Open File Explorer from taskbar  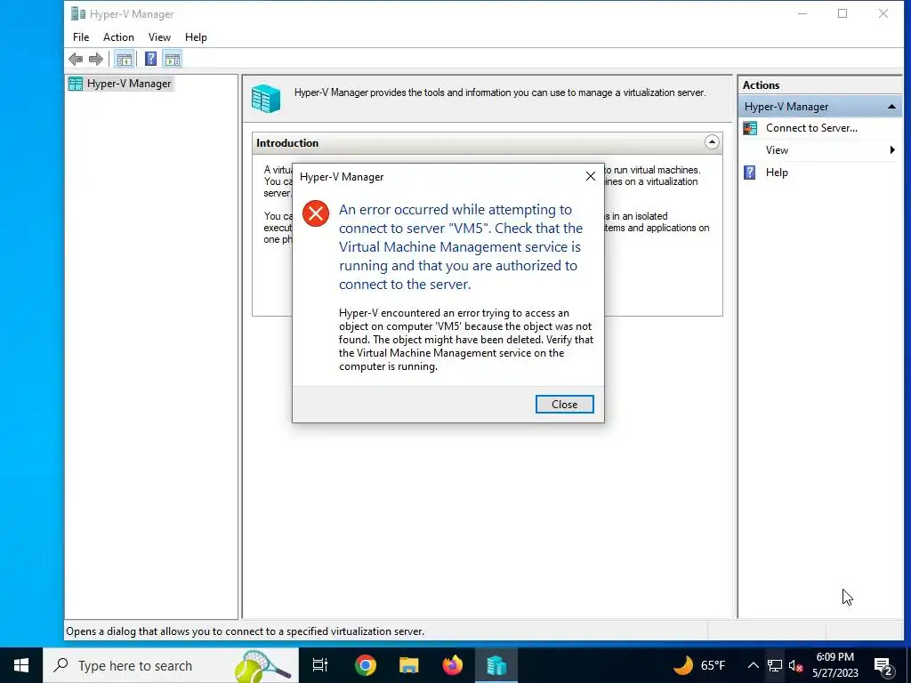[409, 665]
